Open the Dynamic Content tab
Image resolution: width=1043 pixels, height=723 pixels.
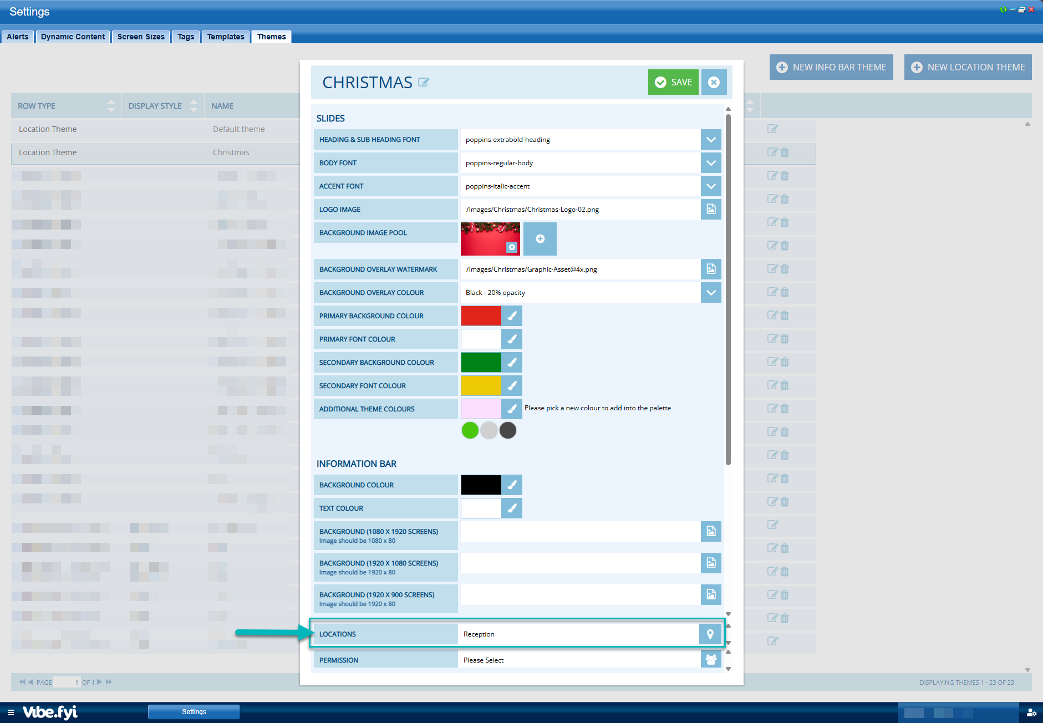[x=73, y=37]
